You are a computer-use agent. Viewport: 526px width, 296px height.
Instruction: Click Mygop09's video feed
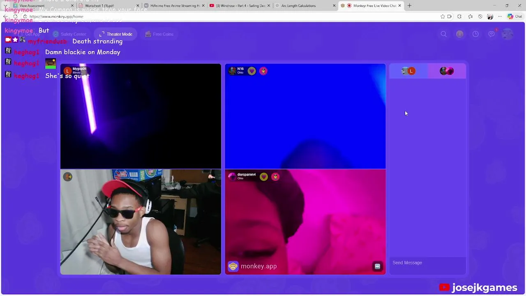click(141, 116)
